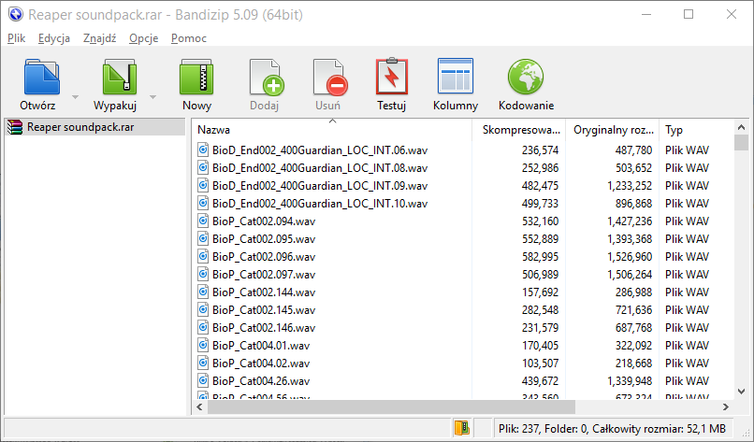Viewport: 754px width, 442px height.
Task: Sort by the Nazwa column header
Action: coord(332,130)
